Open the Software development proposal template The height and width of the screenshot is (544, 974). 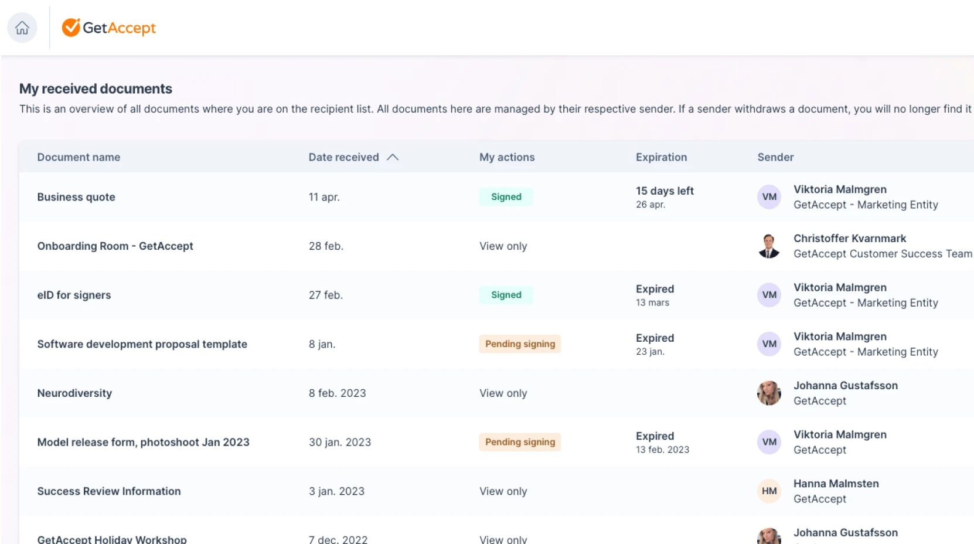click(x=142, y=344)
